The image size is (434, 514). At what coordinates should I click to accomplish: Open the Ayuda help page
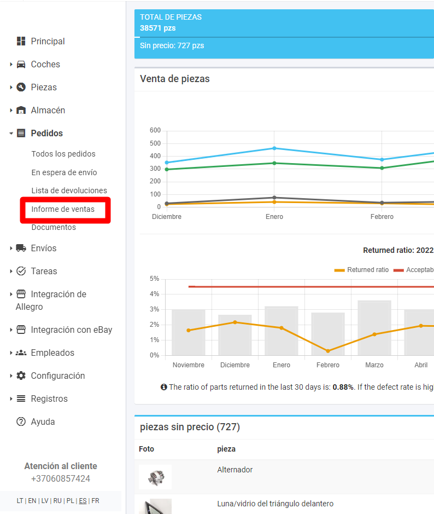point(43,421)
